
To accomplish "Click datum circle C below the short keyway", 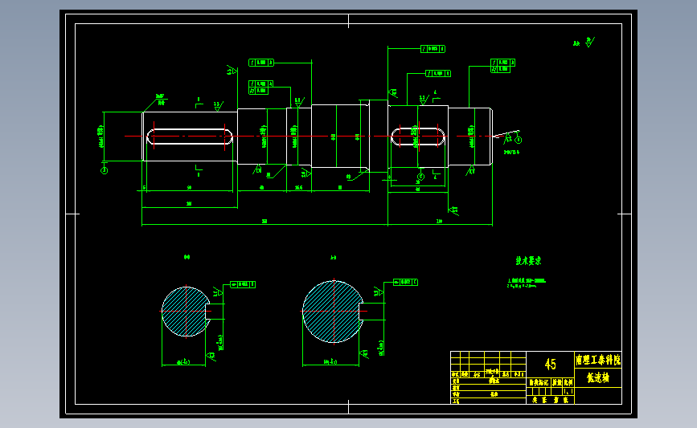I will pyautogui.click(x=420, y=177).
